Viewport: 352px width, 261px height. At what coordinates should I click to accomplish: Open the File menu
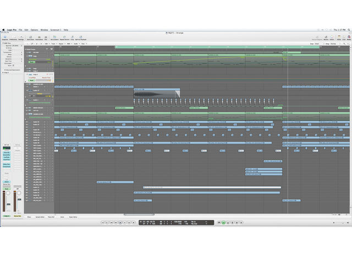click(x=20, y=30)
